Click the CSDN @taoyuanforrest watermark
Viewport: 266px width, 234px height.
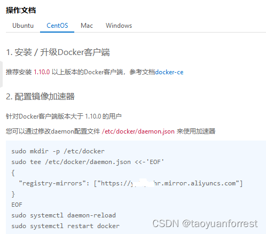[205, 224]
